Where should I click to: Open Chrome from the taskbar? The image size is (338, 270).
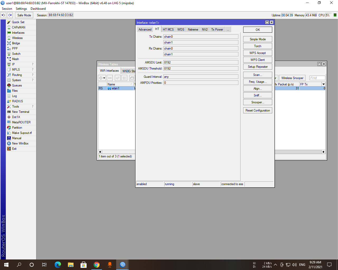[97, 264]
